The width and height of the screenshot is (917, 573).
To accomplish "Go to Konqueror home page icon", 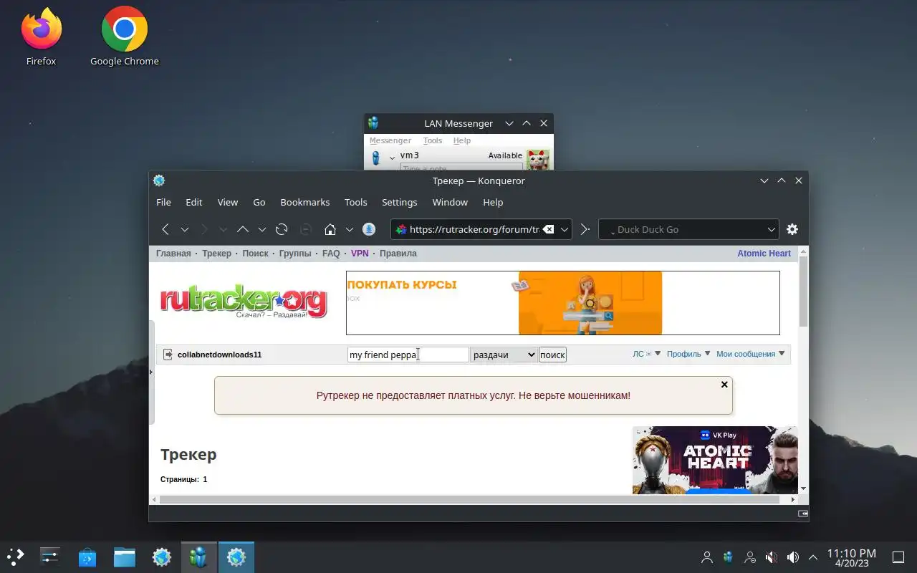I will pyautogui.click(x=330, y=229).
